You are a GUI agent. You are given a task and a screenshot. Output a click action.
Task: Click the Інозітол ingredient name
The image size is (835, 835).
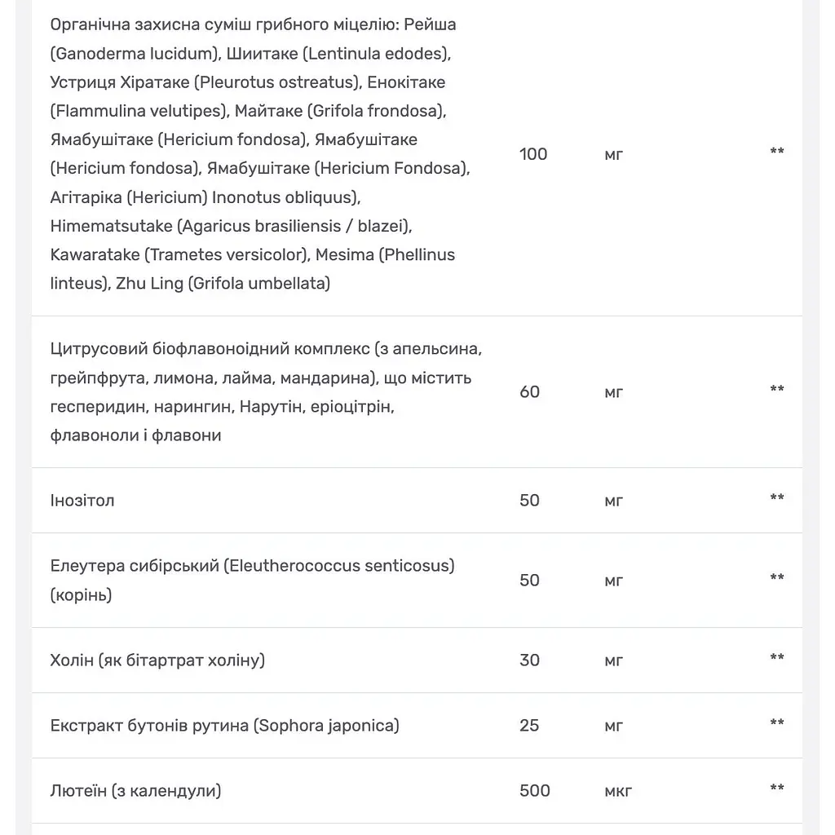pos(82,501)
